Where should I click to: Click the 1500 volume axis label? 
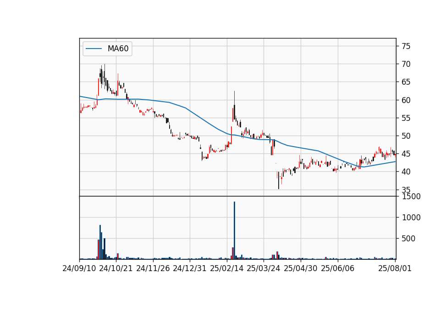411,196
